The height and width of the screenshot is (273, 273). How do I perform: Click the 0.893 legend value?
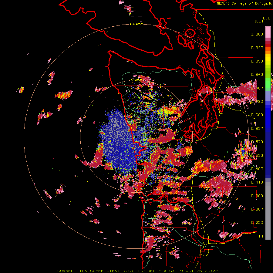pos(257,61)
